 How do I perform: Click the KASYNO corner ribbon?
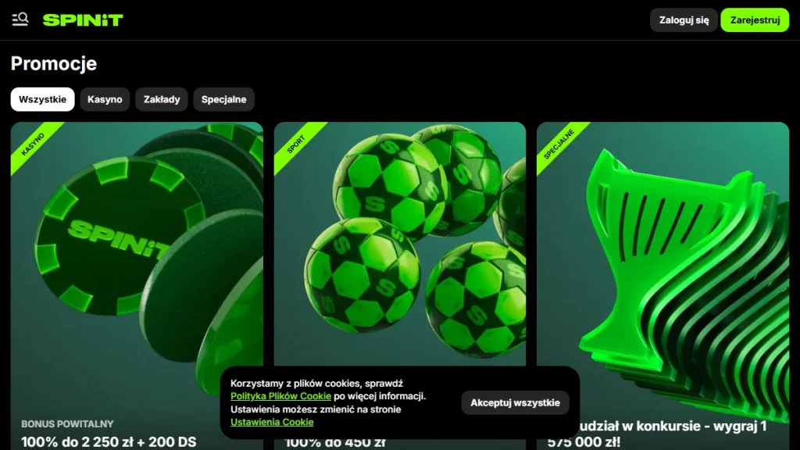tap(33, 144)
